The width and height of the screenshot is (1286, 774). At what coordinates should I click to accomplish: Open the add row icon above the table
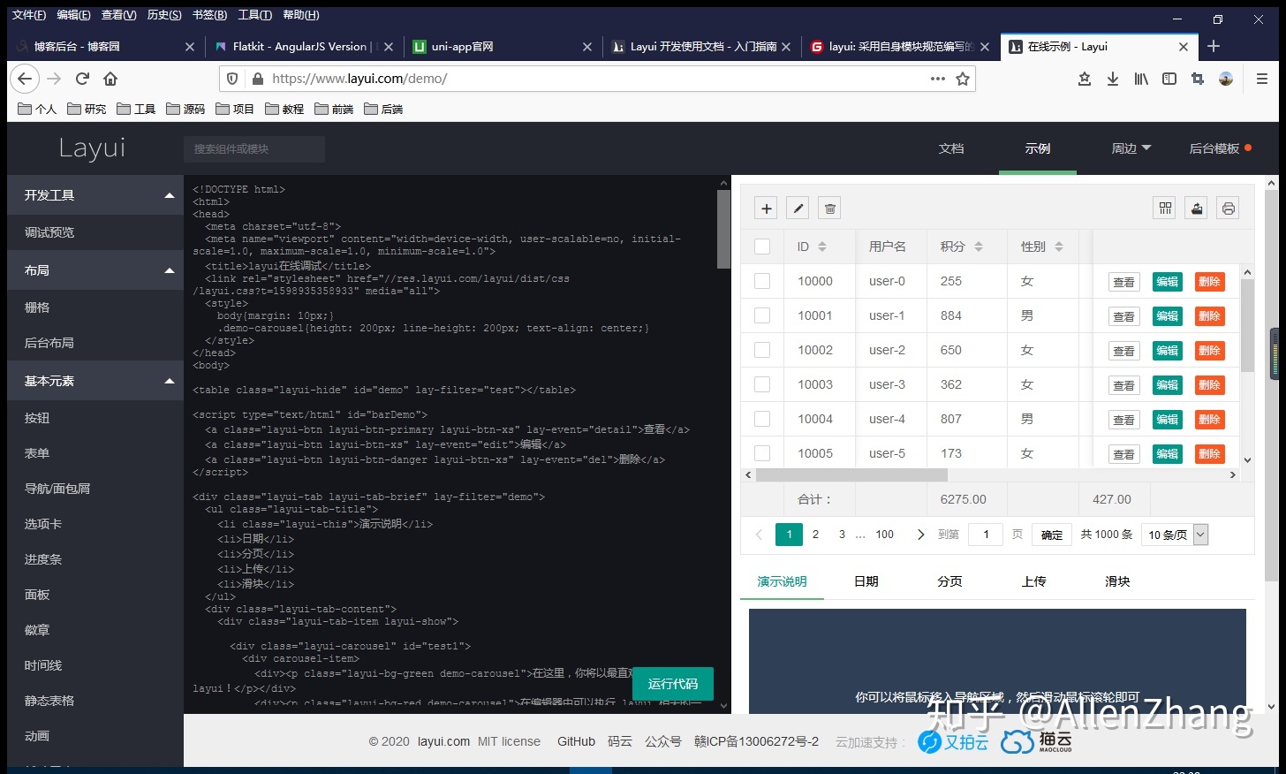(x=765, y=208)
